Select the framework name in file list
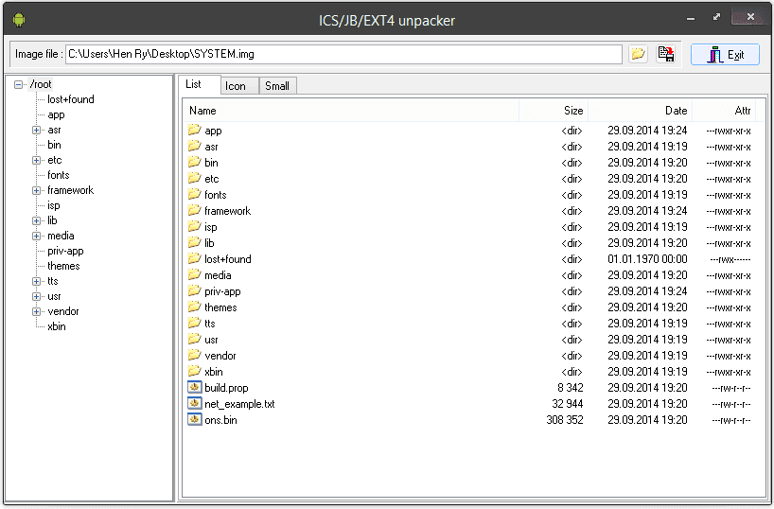The height and width of the screenshot is (509, 774). point(227,211)
